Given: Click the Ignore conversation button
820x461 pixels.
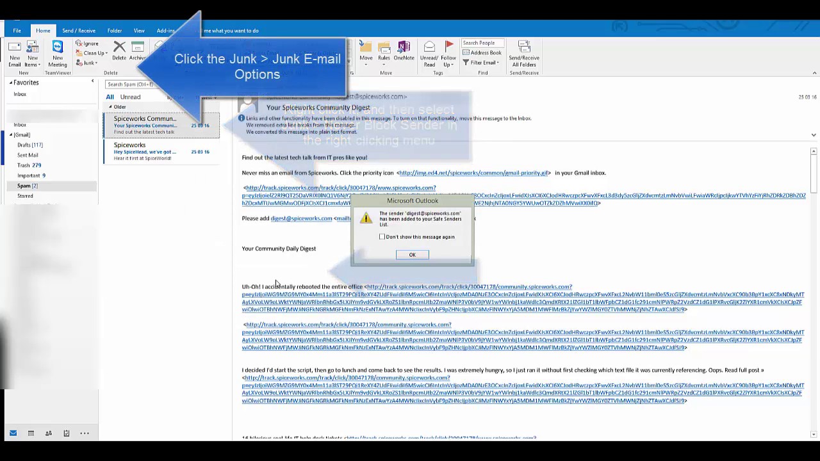Looking at the screenshot, I should tap(87, 44).
